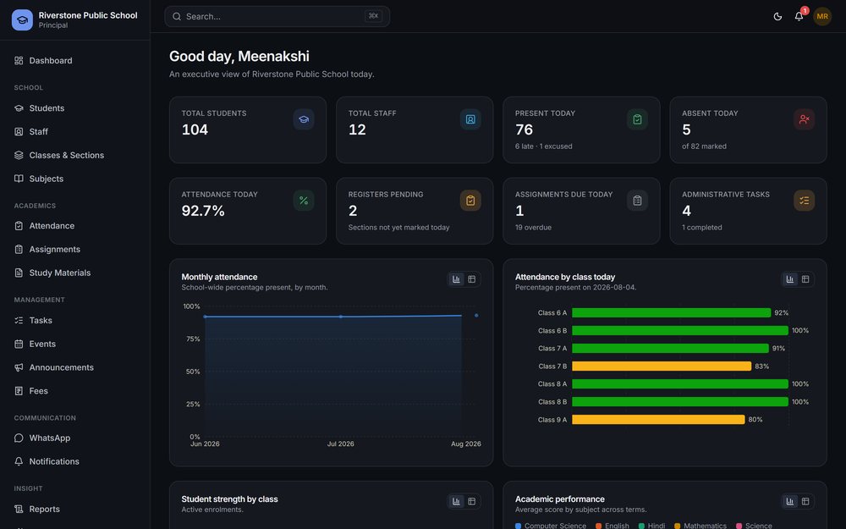Show Attendance by class as chart

pos(790,279)
